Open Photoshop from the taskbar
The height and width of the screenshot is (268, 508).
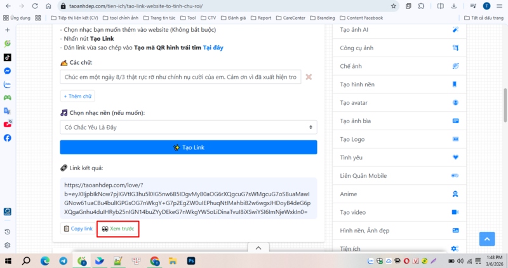tap(190, 261)
